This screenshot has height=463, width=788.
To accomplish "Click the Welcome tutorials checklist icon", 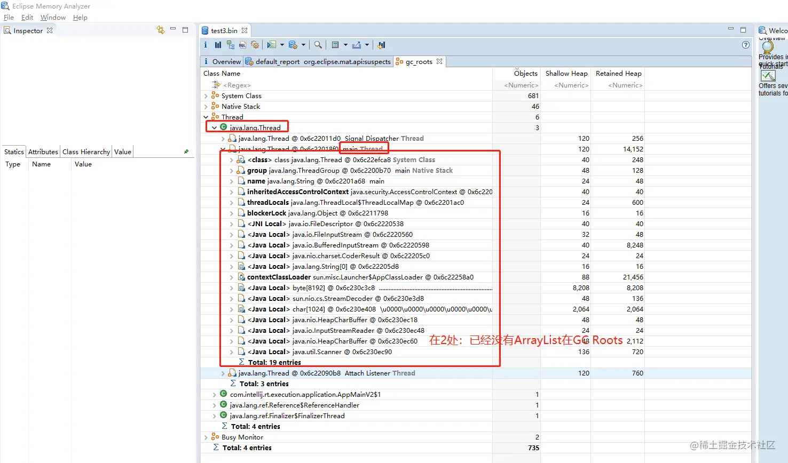I will [768, 76].
